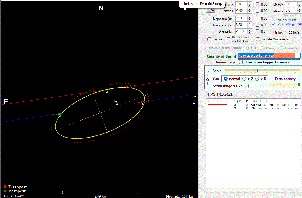Click the blue ellipse center point
Image resolution: width=302 pixels, height=198 pixels.
pyautogui.click(x=100, y=113)
